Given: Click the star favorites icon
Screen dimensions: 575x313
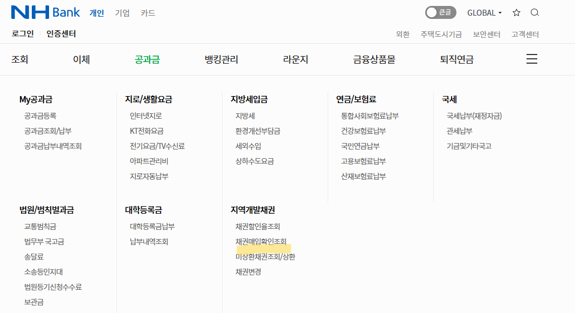Looking at the screenshot, I should click(x=516, y=12).
